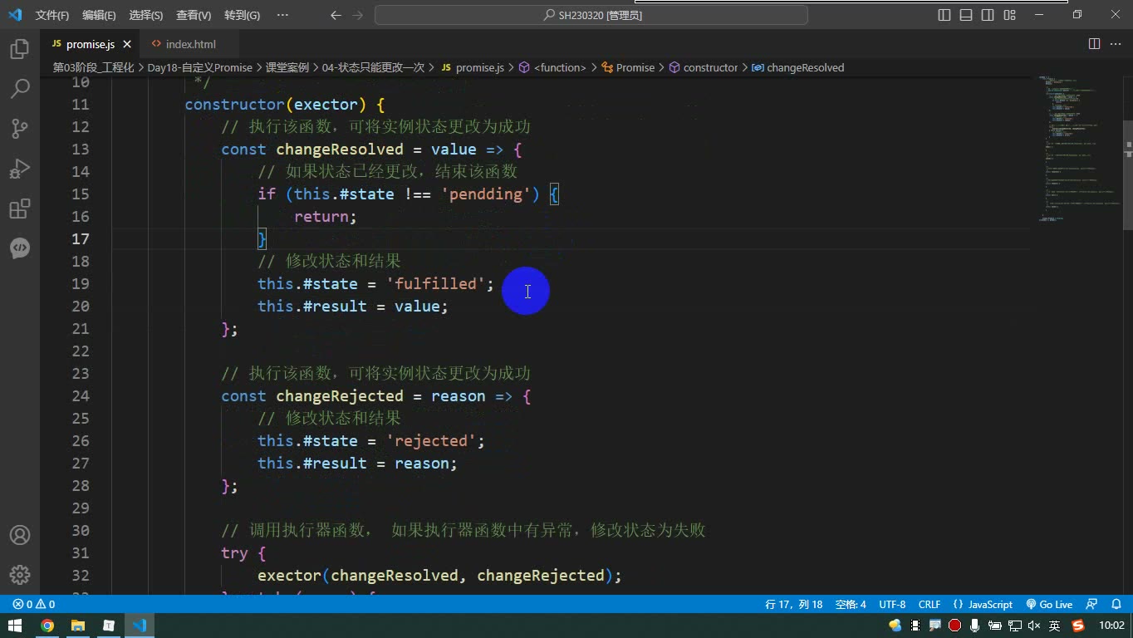Open the 选择(S) menu
1133x638 pixels.
[x=146, y=15]
